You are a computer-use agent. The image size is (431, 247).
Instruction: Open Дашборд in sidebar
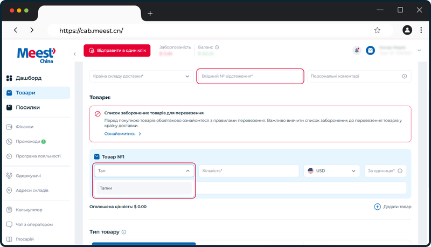[29, 78]
